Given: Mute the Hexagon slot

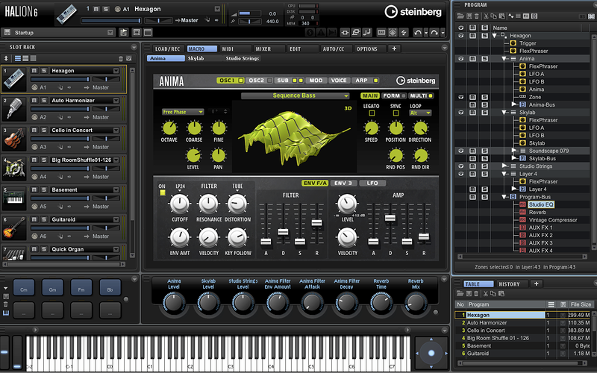Looking at the screenshot, I should [34, 71].
